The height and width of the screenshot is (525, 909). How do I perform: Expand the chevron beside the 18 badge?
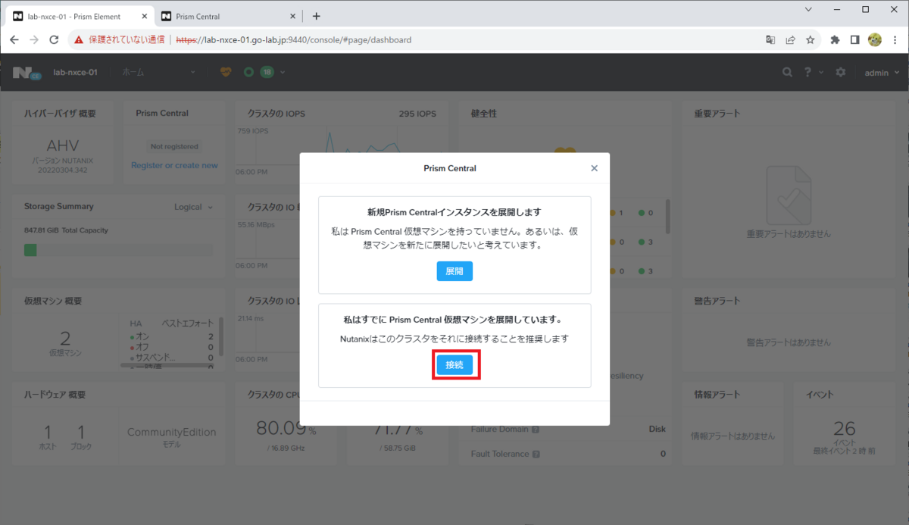[x=283, y=72]
